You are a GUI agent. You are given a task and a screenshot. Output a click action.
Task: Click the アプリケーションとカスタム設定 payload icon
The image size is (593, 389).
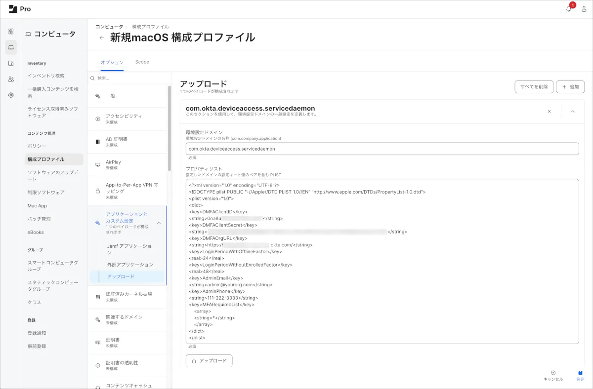tap(97, 223)
